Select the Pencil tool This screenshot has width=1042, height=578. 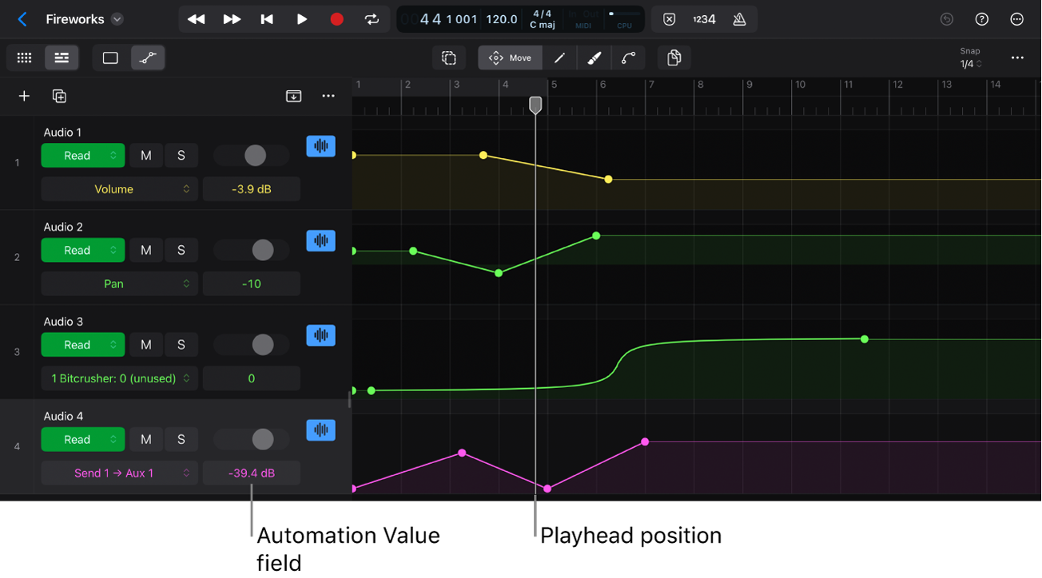click(x=559, y=57)
